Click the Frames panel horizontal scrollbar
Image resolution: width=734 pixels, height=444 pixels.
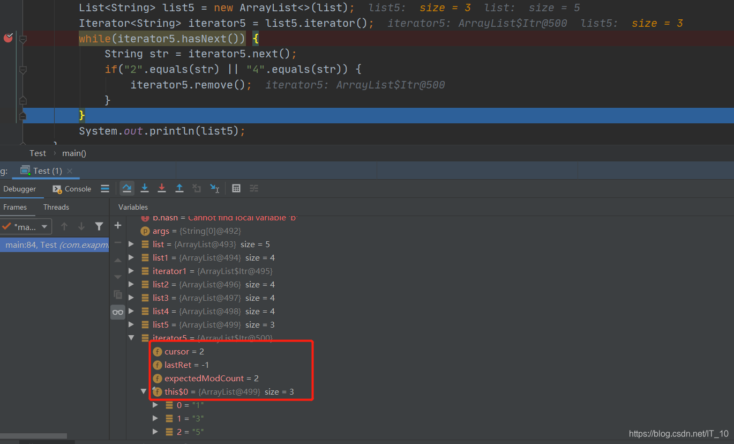tap(33, 436)
